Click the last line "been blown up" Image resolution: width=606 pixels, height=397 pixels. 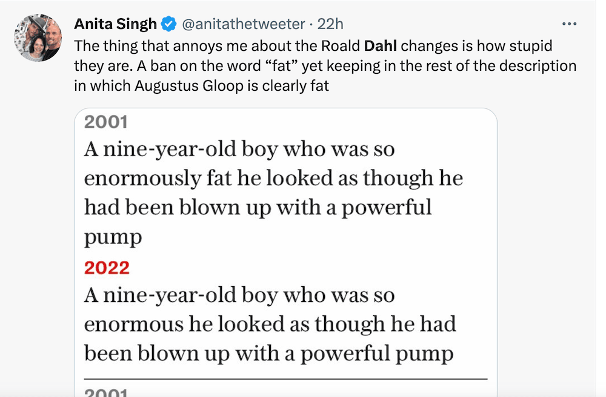click(158, 353)
